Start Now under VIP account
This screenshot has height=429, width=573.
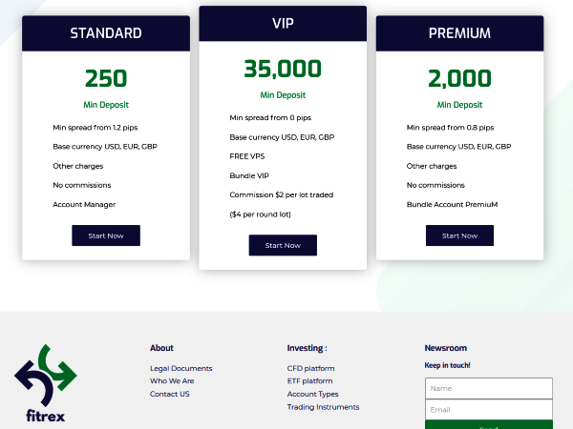pyautogui.click(x=283, y=245)
